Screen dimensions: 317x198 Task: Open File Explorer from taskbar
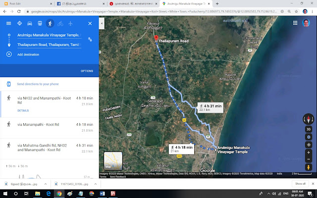(38, 194)
